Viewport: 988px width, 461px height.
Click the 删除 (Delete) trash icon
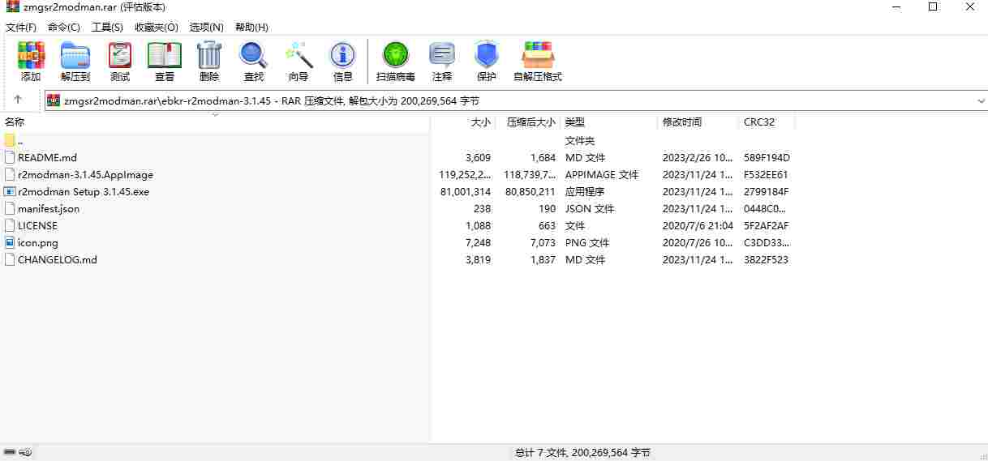pyautogui.click(x=209, y=56)
